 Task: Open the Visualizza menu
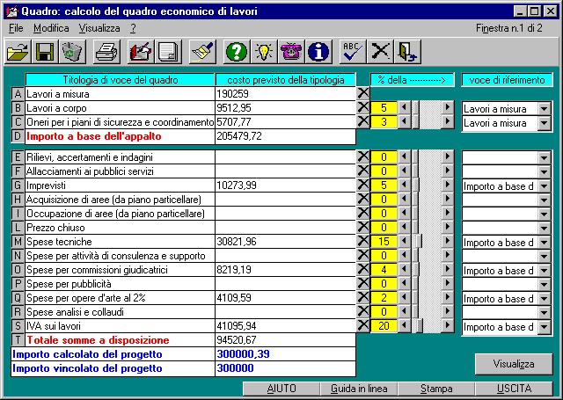[99, 28]
